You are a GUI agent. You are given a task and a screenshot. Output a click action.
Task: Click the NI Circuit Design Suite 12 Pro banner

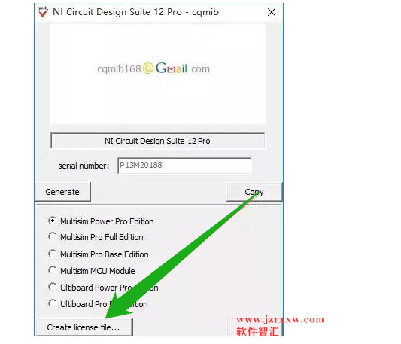pos(157,141)
